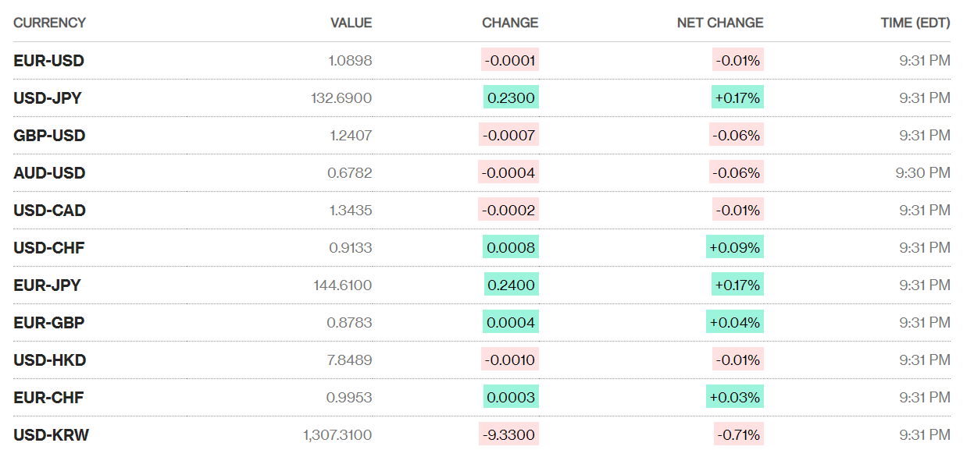The image size is (974, 450).
Task: Open the USD-KRW currency pair
Action: coord(51,435)
